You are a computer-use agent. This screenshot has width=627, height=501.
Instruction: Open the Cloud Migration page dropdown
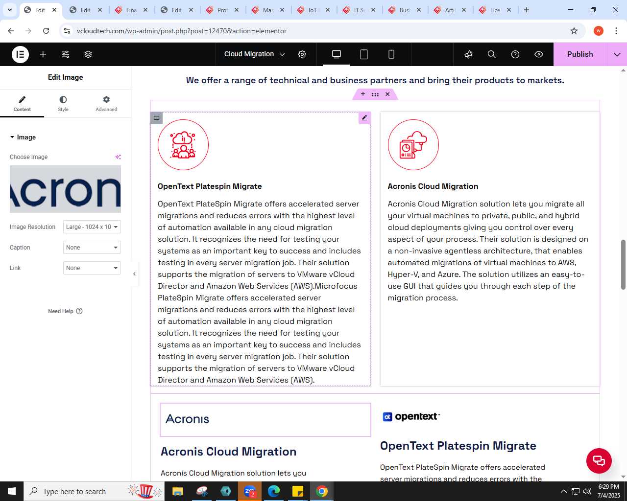[254, 54]
